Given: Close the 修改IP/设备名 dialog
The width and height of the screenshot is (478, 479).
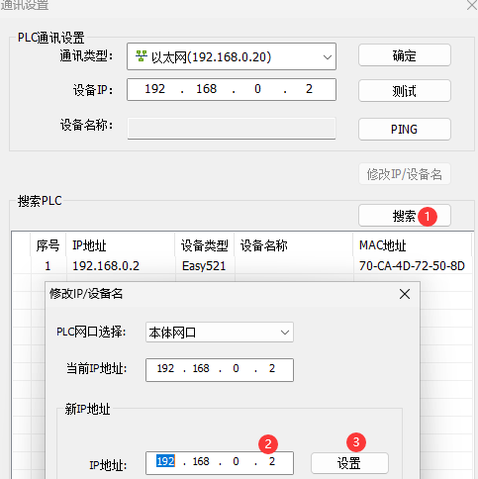Looking at the screenshot, I should point(405,294).
